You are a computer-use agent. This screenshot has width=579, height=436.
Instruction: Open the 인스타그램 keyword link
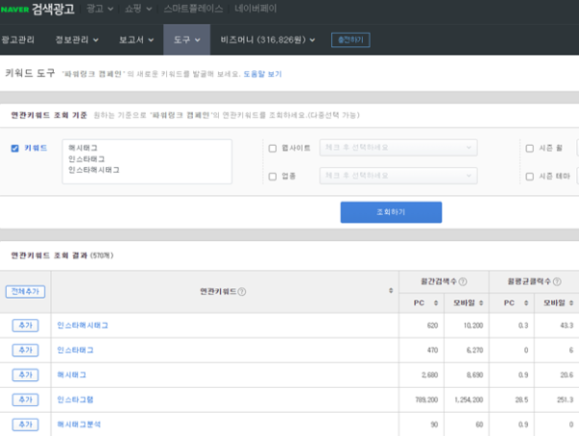pyautogui.click(x=75, y=399)
